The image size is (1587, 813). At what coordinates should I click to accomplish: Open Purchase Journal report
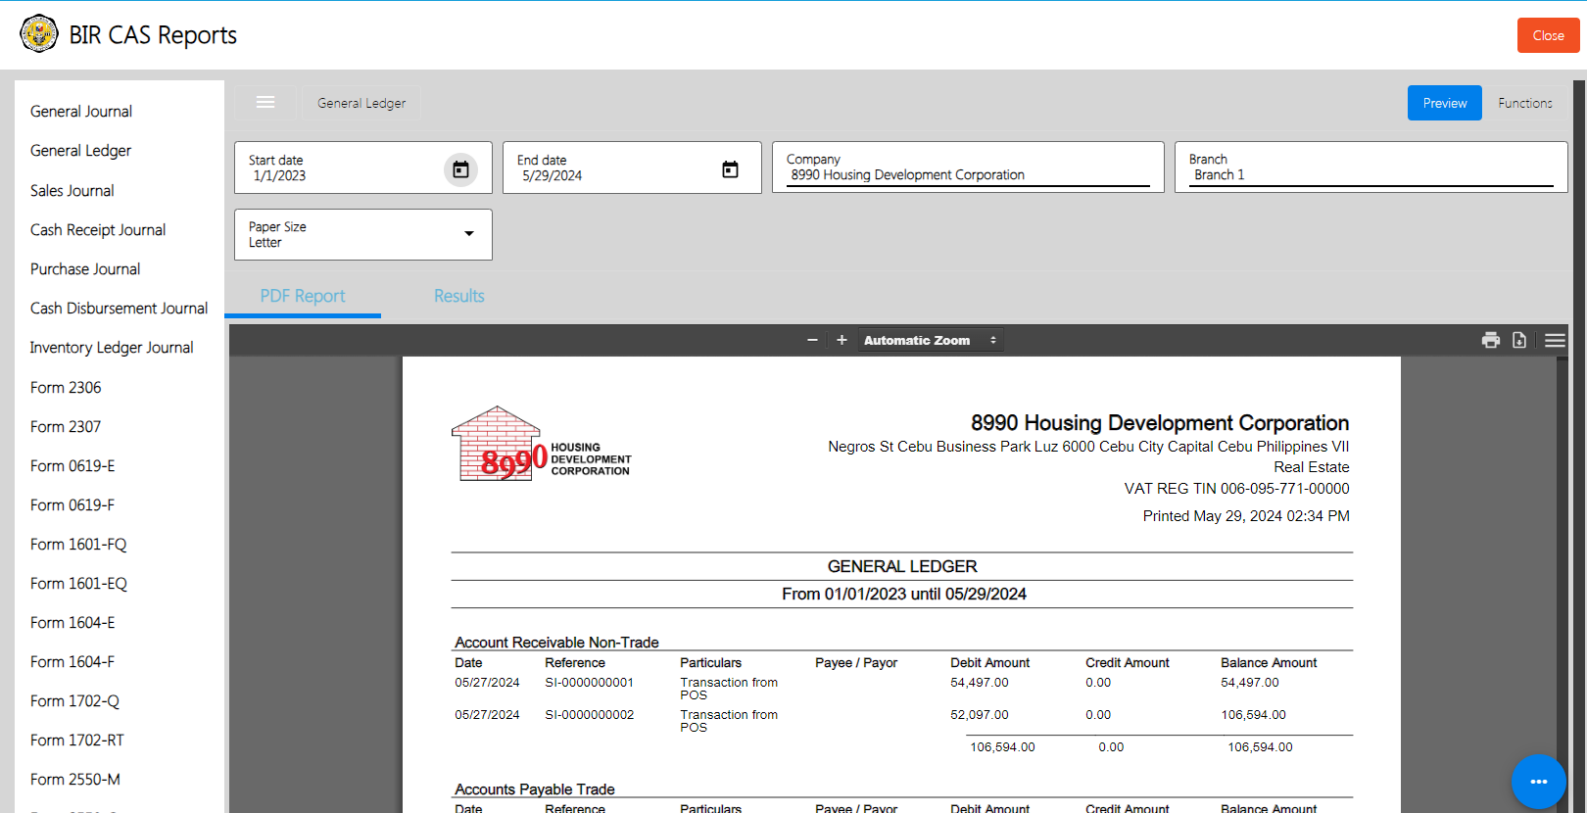pyautogui.click(x=85, y=269)
